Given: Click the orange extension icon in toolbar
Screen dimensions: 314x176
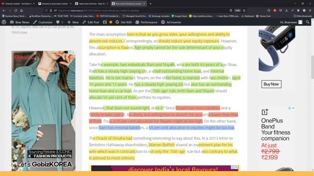Looking at the screenshot, I should pos(275,10).
